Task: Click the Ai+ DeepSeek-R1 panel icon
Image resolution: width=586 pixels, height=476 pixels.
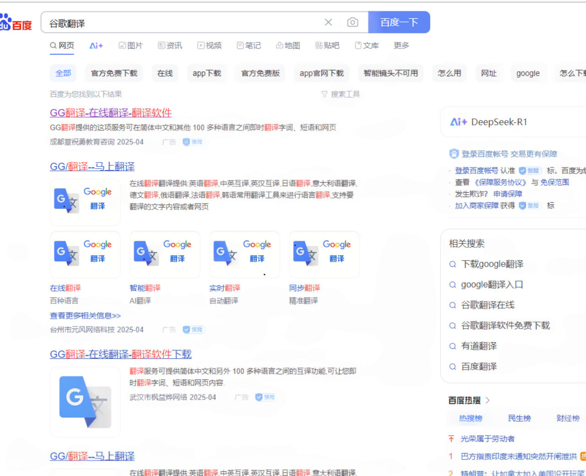Action: click(x=458, y=122)
